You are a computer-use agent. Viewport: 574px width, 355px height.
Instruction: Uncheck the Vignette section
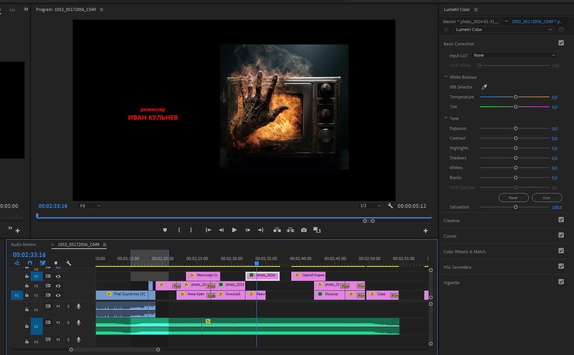tap(561, 282)
